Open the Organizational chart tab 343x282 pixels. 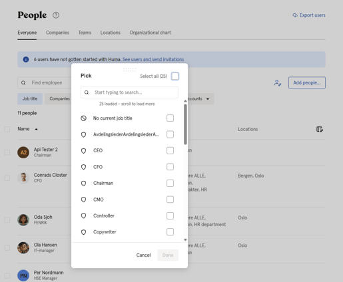[x=151, y=33]
